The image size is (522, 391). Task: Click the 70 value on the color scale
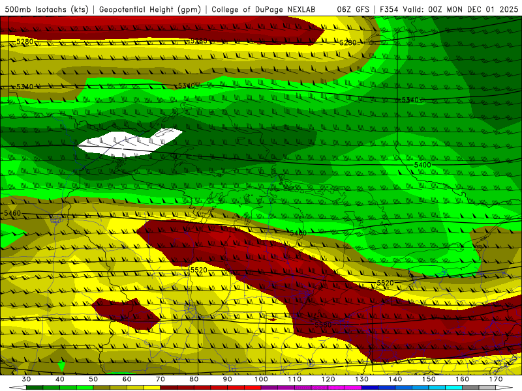coord(161,379)
